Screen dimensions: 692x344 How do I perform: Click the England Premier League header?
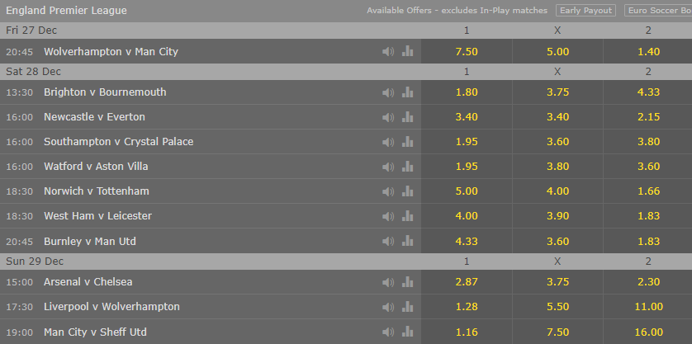click(x=66, y=11)
